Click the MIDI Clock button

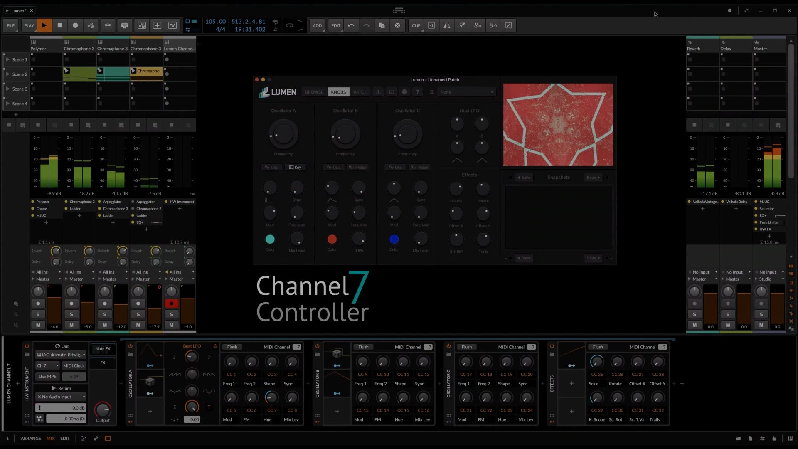tap(74, 366)
